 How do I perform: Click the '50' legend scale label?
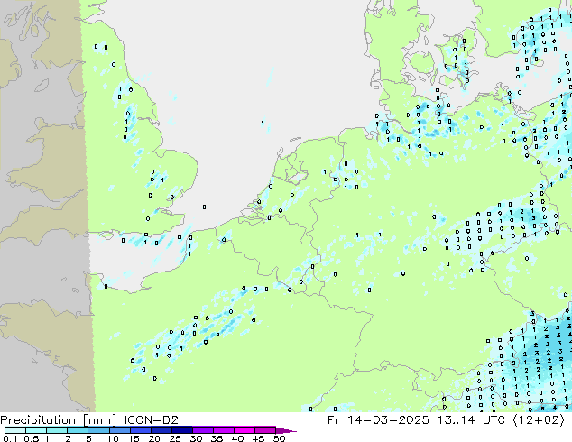point(279,438)
